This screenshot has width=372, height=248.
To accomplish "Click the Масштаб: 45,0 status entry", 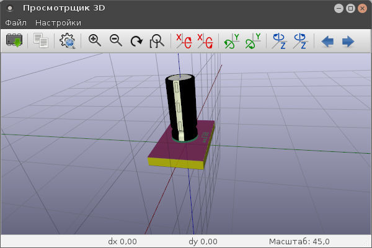I will click(x=299, y=242).
